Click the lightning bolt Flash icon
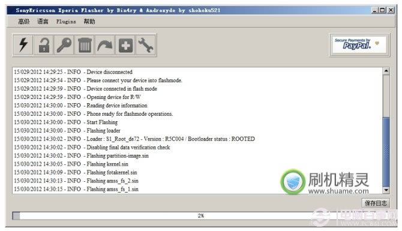This screenshot has width=402, height=231. [x=23, y=45]
